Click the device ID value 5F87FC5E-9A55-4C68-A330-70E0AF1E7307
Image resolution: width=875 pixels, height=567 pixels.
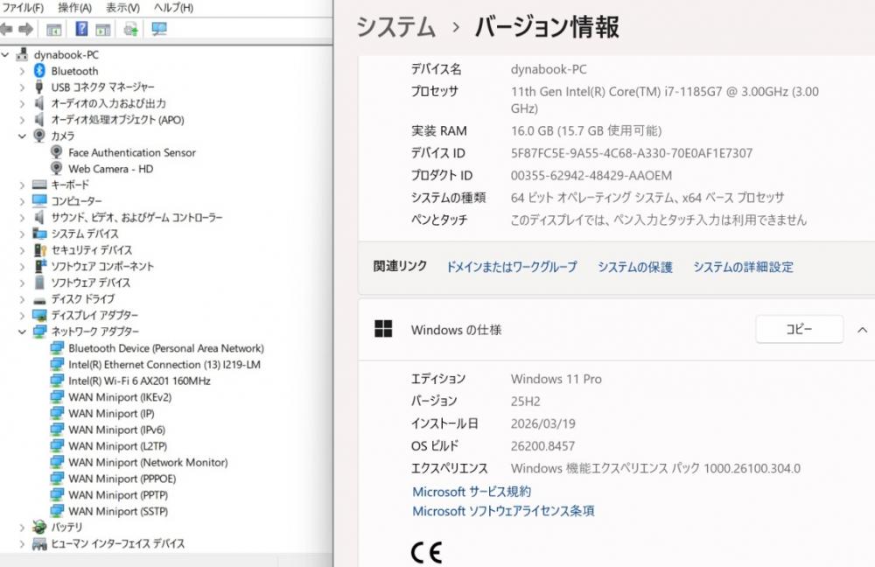632,153
